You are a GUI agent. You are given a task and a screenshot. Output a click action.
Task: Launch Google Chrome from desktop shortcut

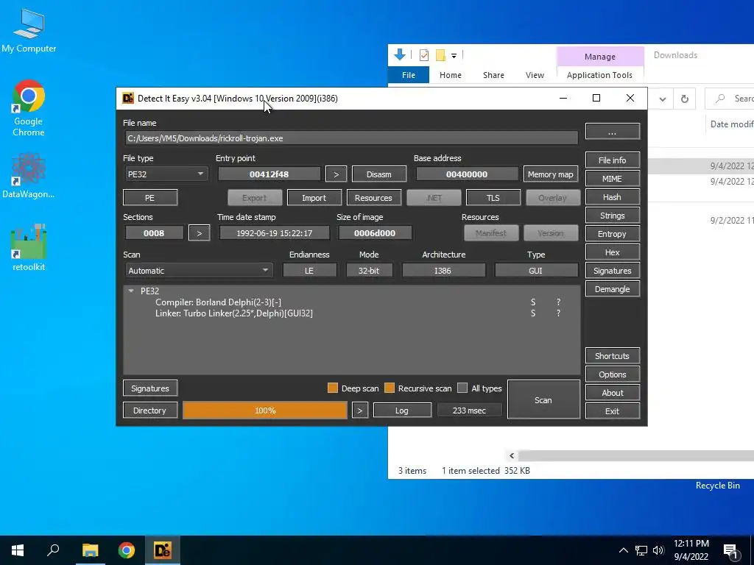click(29, 108)
